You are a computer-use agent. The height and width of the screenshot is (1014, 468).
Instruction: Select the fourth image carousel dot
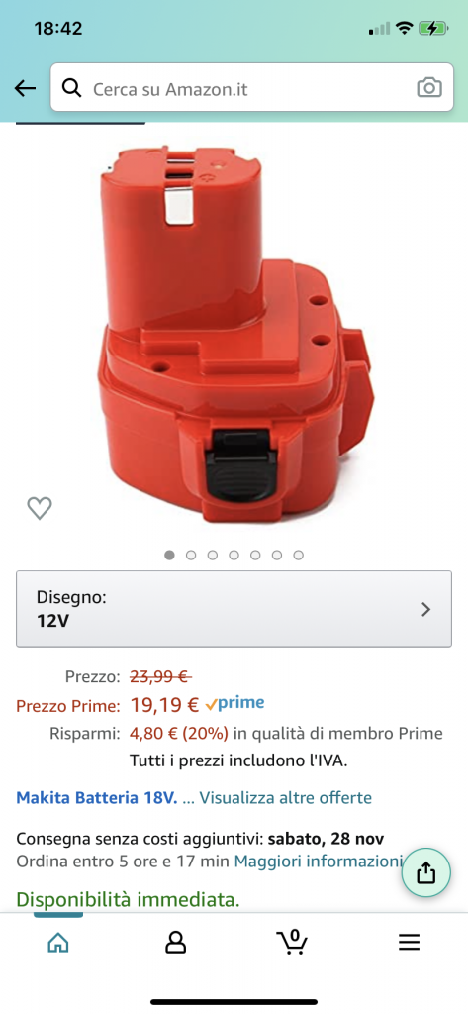[x=234, y=555]
